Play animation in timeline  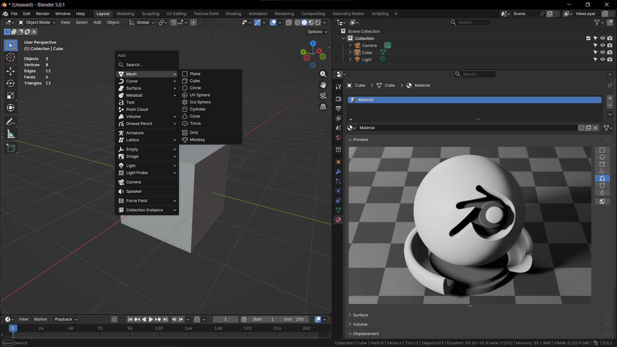151,319
